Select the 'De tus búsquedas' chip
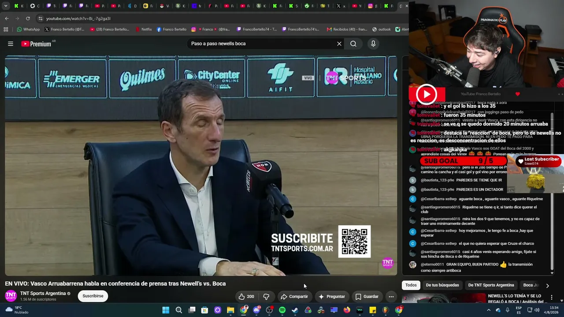564x317 pixels. click(x=442, y=285)
